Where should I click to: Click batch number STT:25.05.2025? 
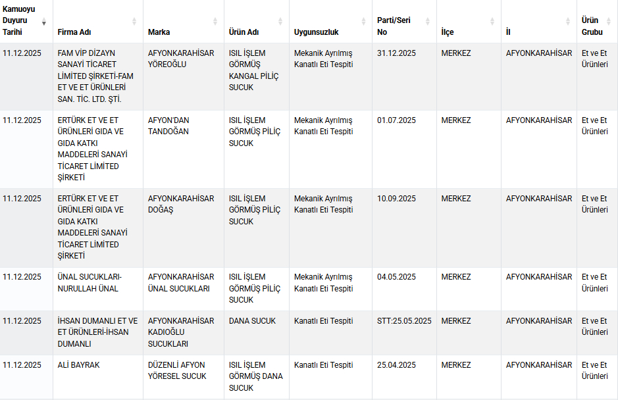tap(404, 321)
